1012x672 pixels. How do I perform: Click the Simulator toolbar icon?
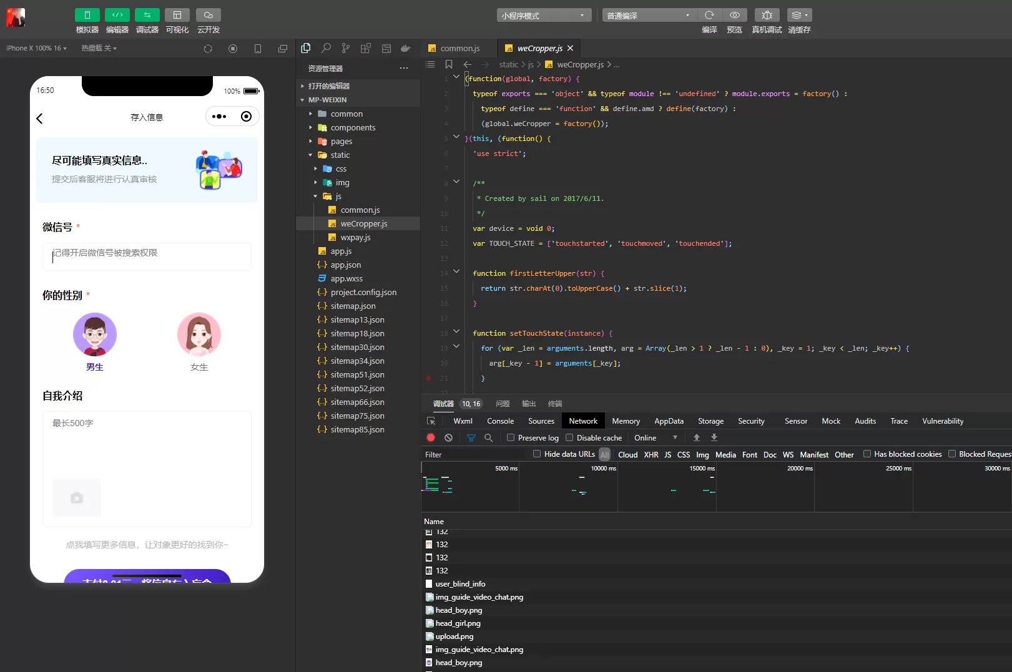[x=87, y=15]
